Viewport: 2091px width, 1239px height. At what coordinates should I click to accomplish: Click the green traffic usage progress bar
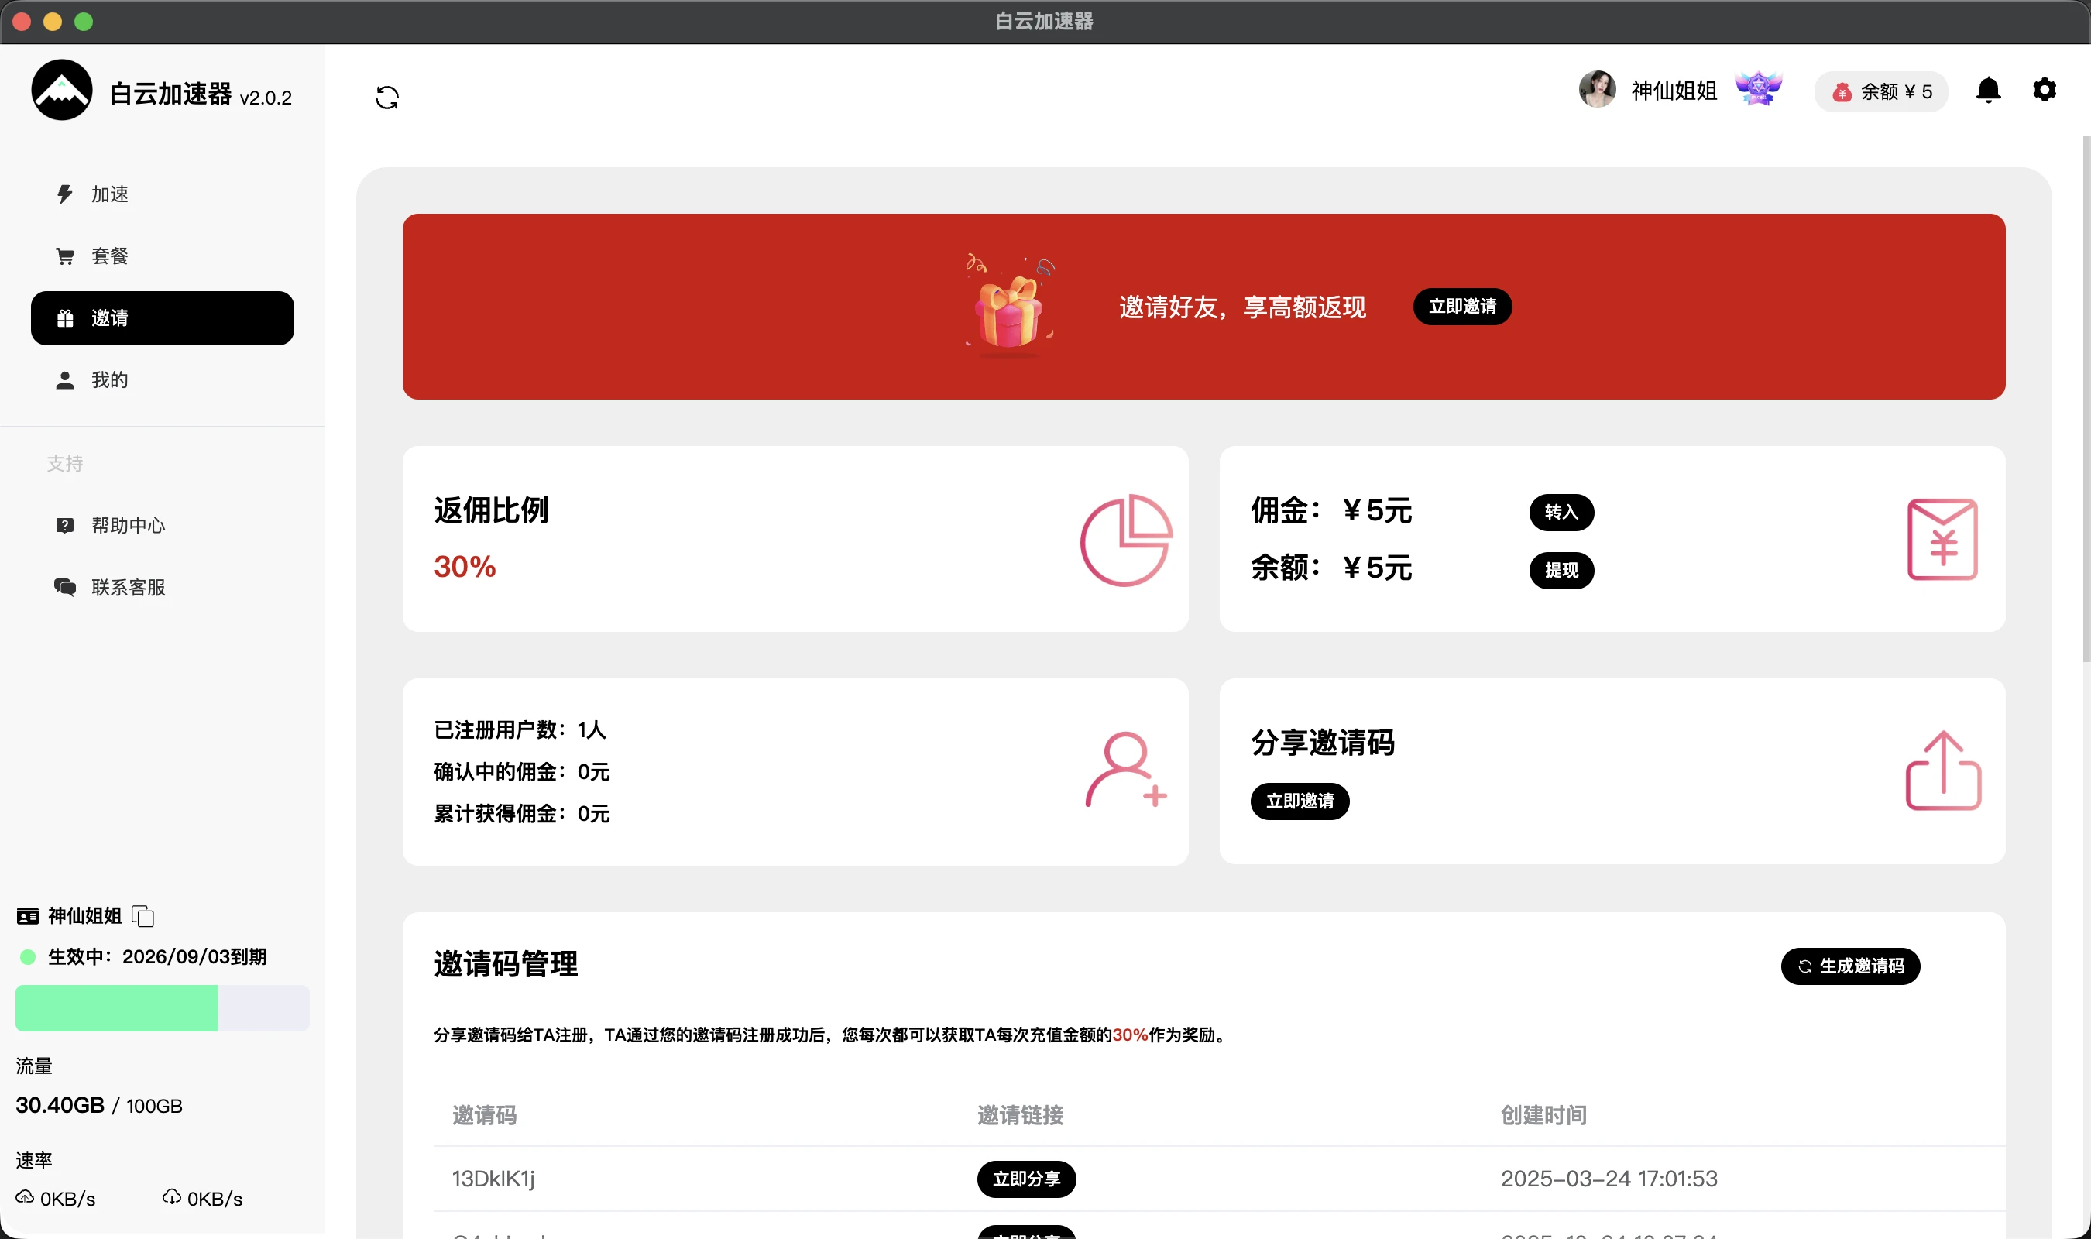click(x=117, y=1007)
